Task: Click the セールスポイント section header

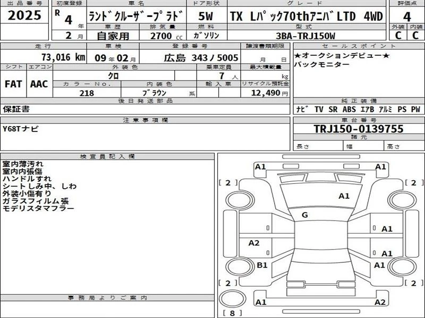Action: (x=359, y=46)
